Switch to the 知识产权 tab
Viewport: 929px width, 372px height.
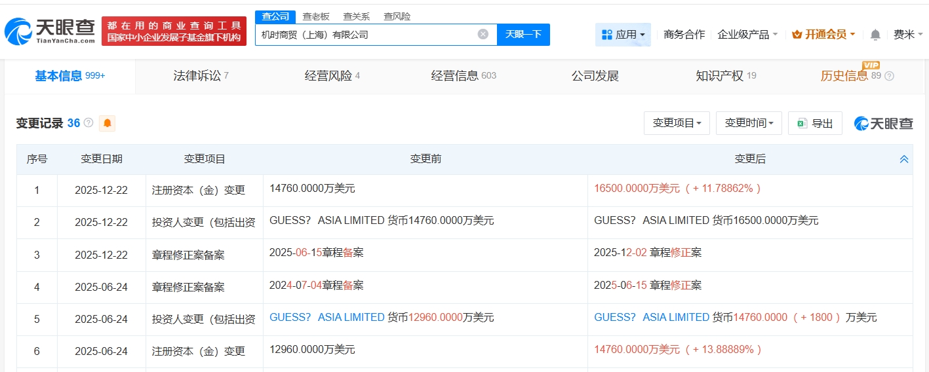725,76
